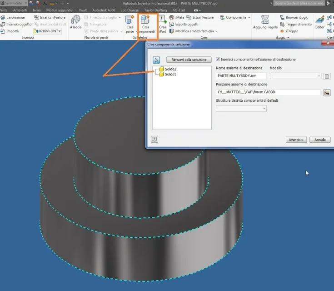The width and height of the screenshot is (334, 291).
Task: Open dialog help question mark icon
Action: coord(155,140)
